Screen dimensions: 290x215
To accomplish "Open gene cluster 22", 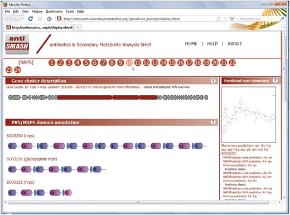I will (232, 63).
